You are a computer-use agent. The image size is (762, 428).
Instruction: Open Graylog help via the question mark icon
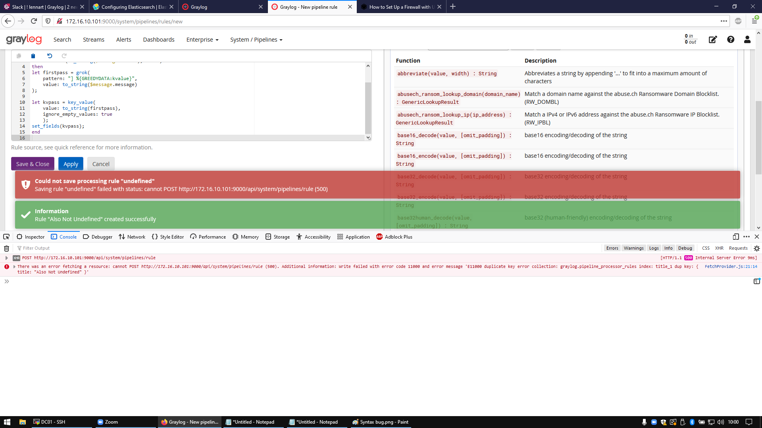pyautogui.click(x=730, y=40)
